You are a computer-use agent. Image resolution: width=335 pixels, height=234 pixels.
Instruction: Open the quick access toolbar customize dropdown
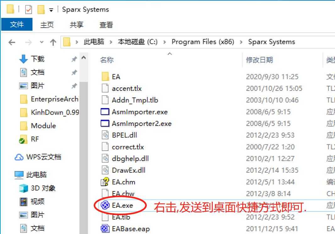(51, 10)
